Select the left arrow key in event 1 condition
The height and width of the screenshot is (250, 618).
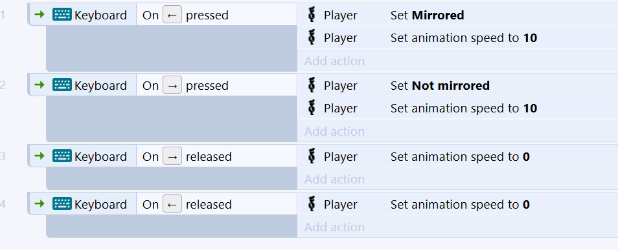pos(172,15)
